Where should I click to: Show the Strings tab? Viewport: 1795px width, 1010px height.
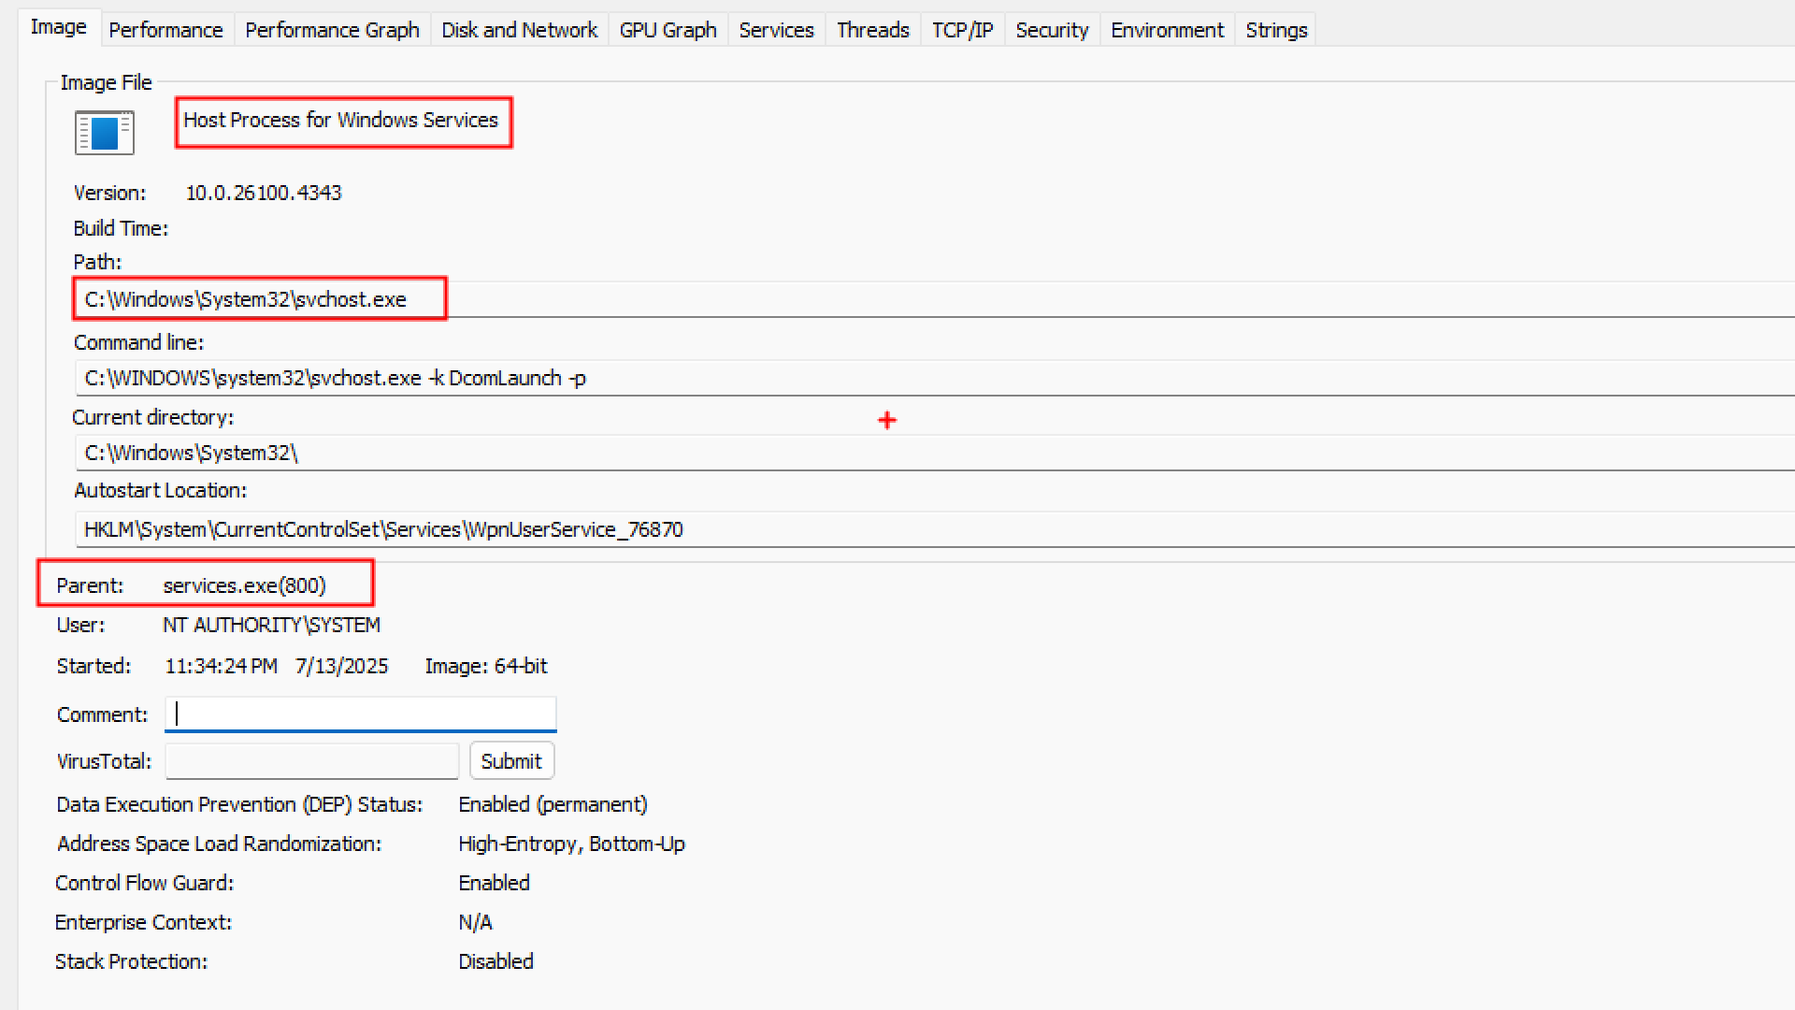click(1276, 30)
